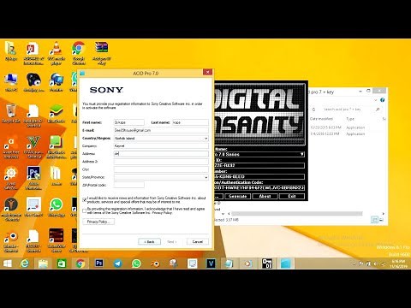Click the ZIP/Postal code field
Screen dimensions: 411x308
coord(129,185)
